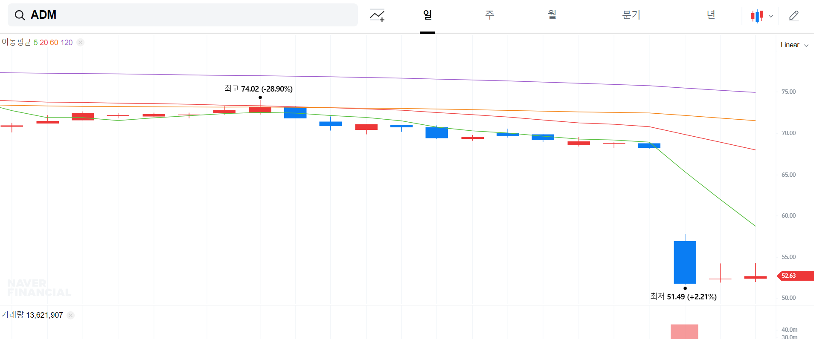
Task: Click the red 52.63 current price tag
Action: 796,276
